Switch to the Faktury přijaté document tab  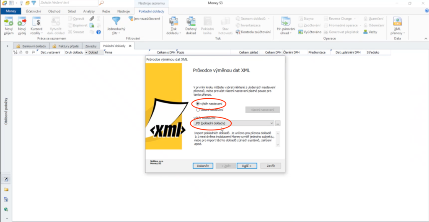(66, 46)
